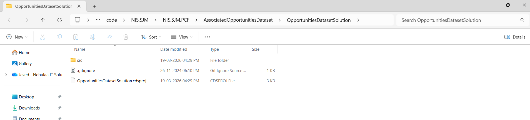Select Home in the navigation pane
Image resolution: width=530 pixels, height=120 pixels.
point(24,52)
